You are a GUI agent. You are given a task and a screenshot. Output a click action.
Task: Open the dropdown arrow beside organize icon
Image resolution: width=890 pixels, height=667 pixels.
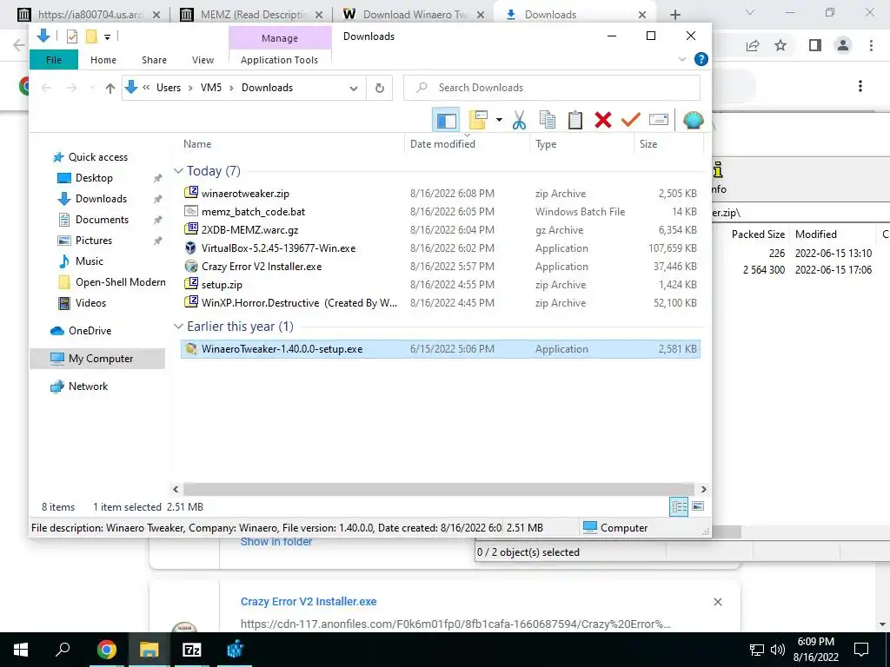point(499,120)
